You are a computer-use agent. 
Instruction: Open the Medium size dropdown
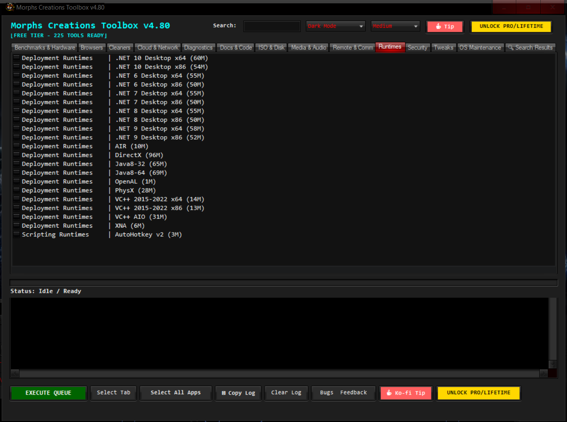pos(395,26)
